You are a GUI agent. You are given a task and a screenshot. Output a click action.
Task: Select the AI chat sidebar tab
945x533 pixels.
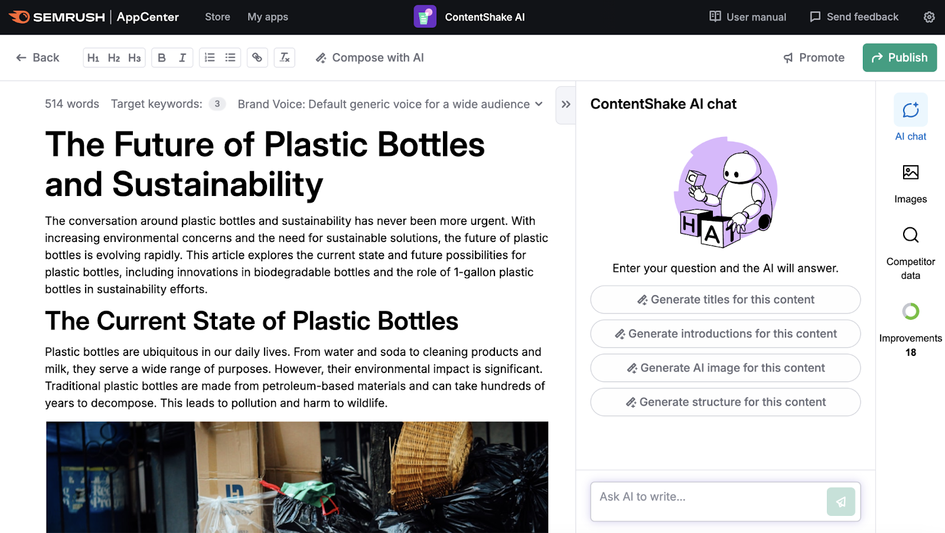[x=911, y=117]
